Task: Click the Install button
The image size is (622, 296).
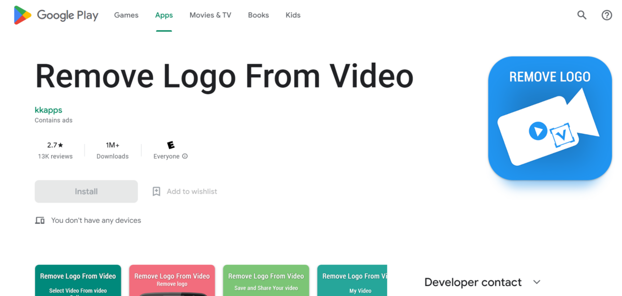Action: pyautogui.click(x=86, y=191)
